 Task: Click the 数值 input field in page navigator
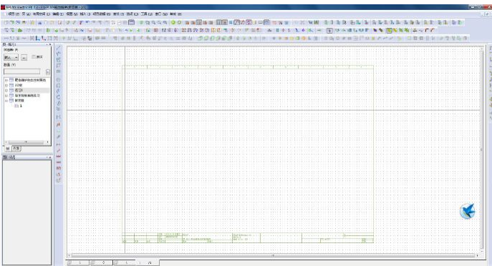point(21,72)
